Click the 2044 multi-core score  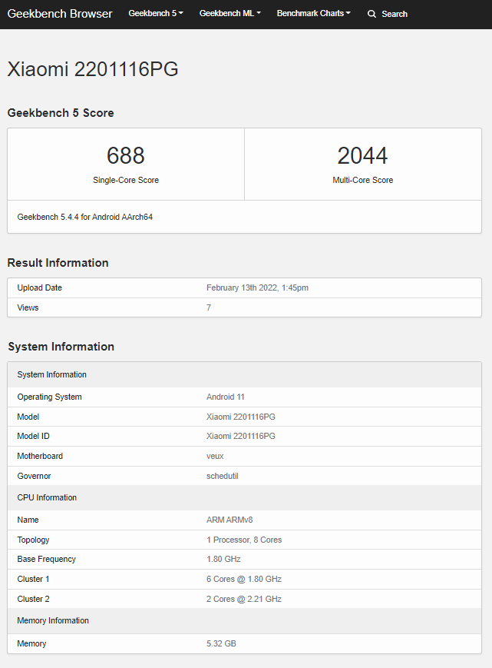(x=362, y=156)
